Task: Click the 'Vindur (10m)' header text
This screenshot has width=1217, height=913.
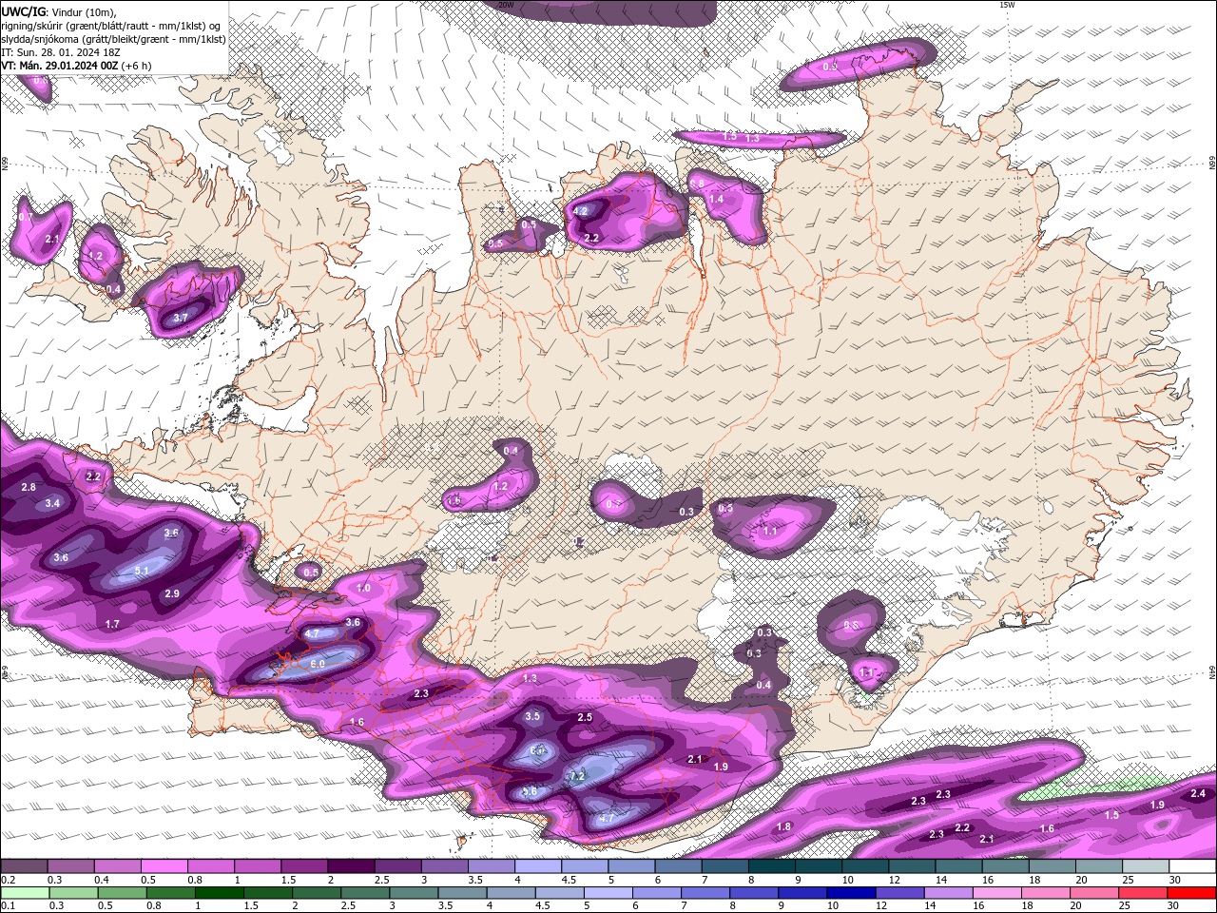Action: tap(82, 11)
